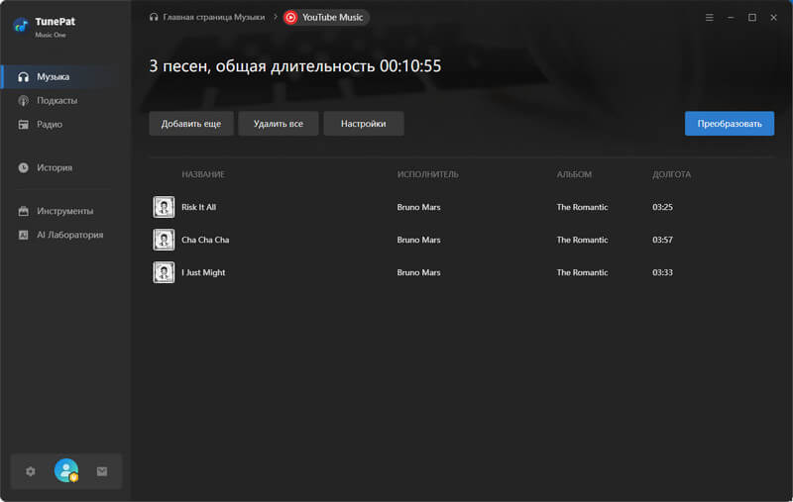Click the Добавить еще button
The height and width of the screenshot is (502, 793).
(x=191, y=124)
